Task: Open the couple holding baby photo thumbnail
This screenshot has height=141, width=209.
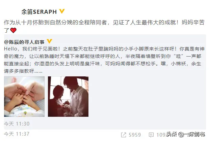Action: point(68,97)
